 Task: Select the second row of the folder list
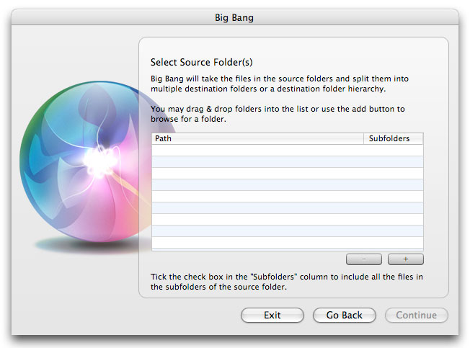pos(288,161)
